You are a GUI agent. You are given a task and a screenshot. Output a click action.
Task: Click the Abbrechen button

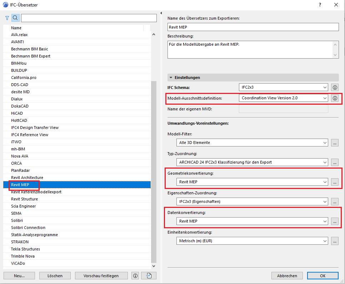[x=287, y=275]
